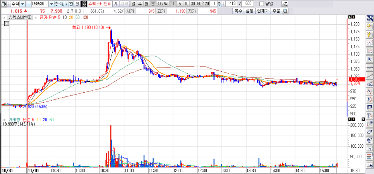This screenshot has width=374, height=174.
Task: Click the play arrow next to search
Action: 66,4
